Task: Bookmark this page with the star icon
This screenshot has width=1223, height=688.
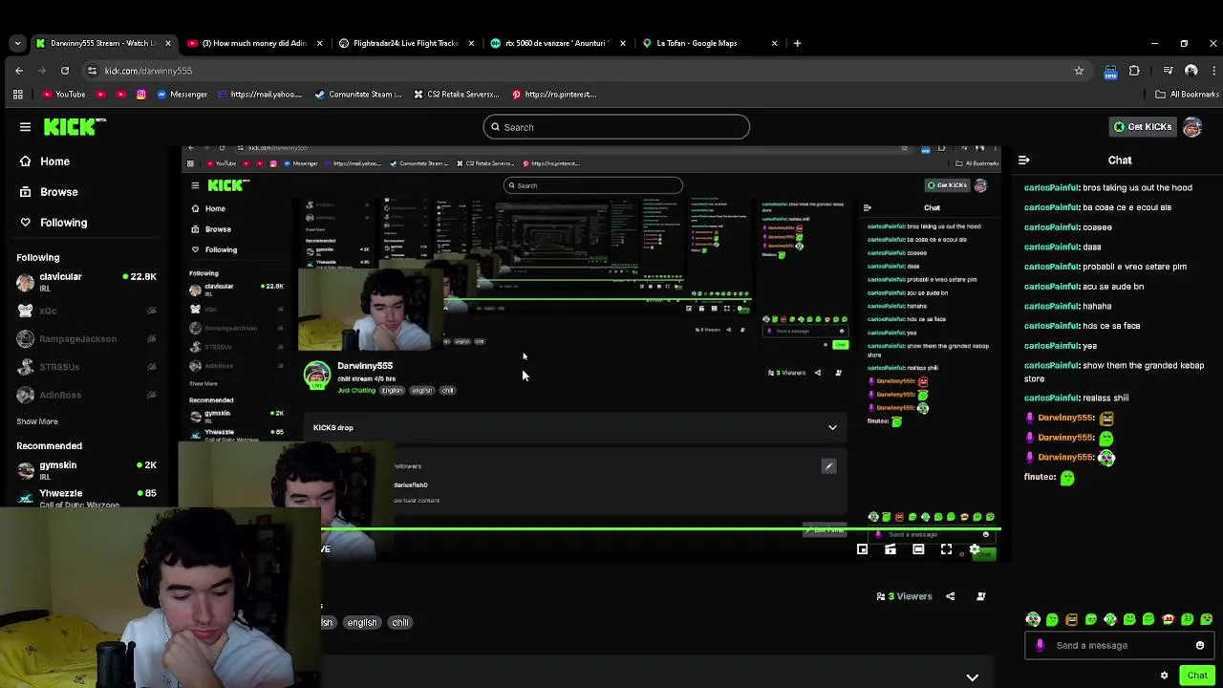Action: coord(1079,71)
